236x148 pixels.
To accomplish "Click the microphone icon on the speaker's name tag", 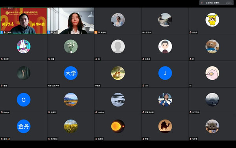I will [x=5, y=32].
